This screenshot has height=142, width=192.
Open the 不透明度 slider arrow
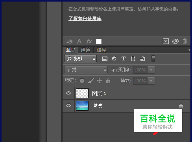[x=151, y=70]
